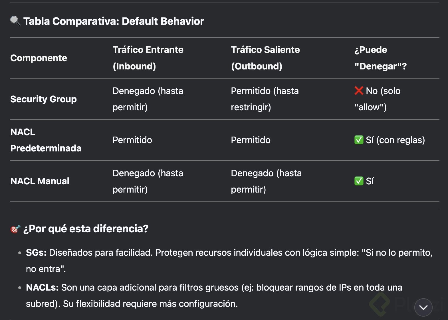This screenshot has width=448, height=320.
Task: Select the 'Security Group' row label
Action: 43,99
